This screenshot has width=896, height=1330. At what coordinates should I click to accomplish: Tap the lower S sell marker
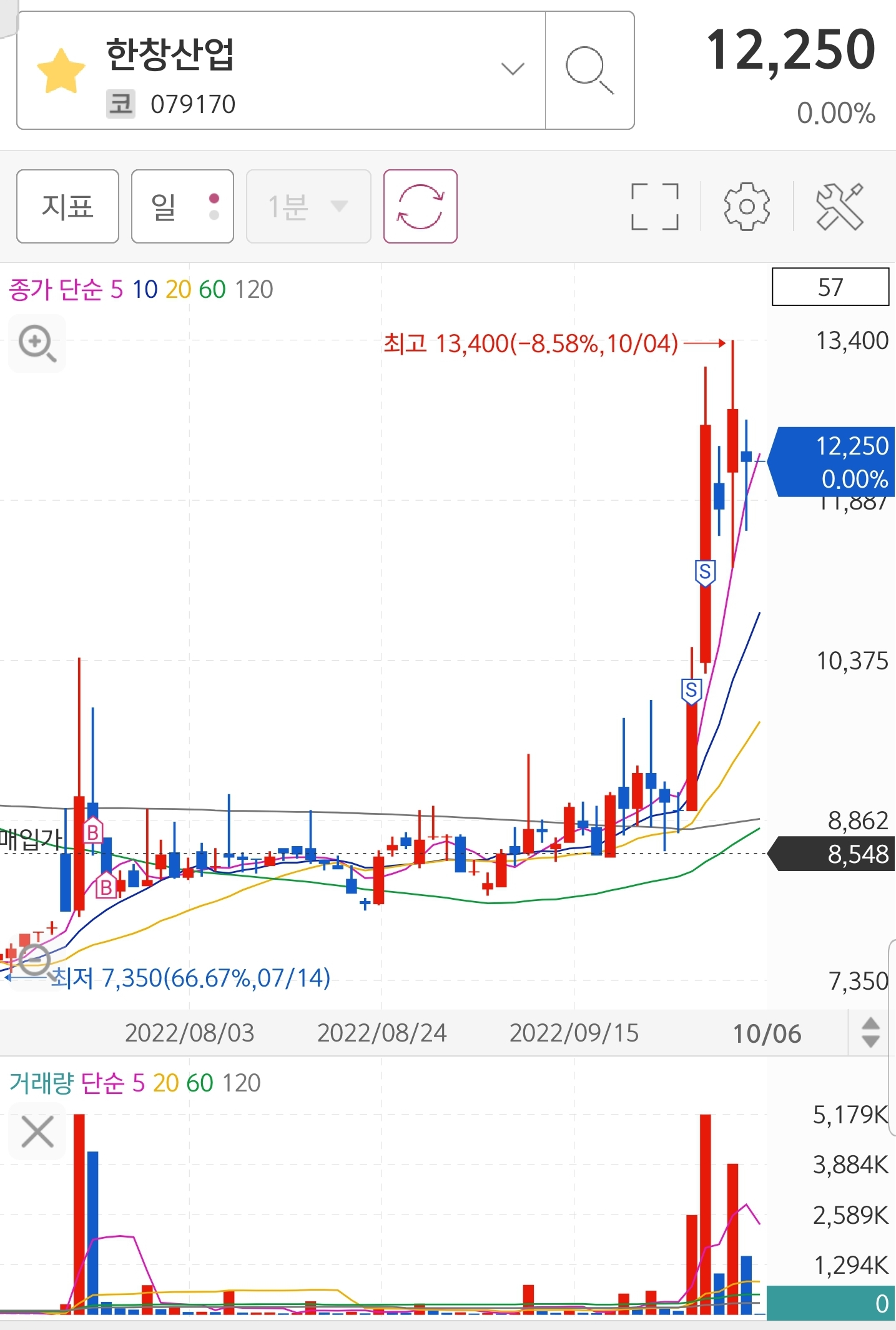[x=691, y=691]
